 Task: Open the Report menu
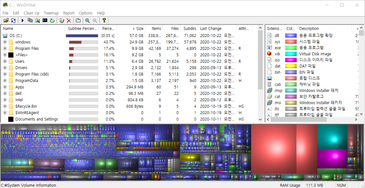pyautogui.click(x=69, y=13)
